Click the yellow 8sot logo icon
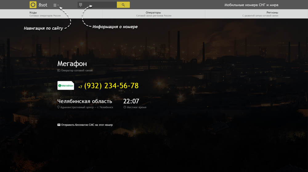Image resolution: width=308 pixels, height=172 pixels. (33, 5)
